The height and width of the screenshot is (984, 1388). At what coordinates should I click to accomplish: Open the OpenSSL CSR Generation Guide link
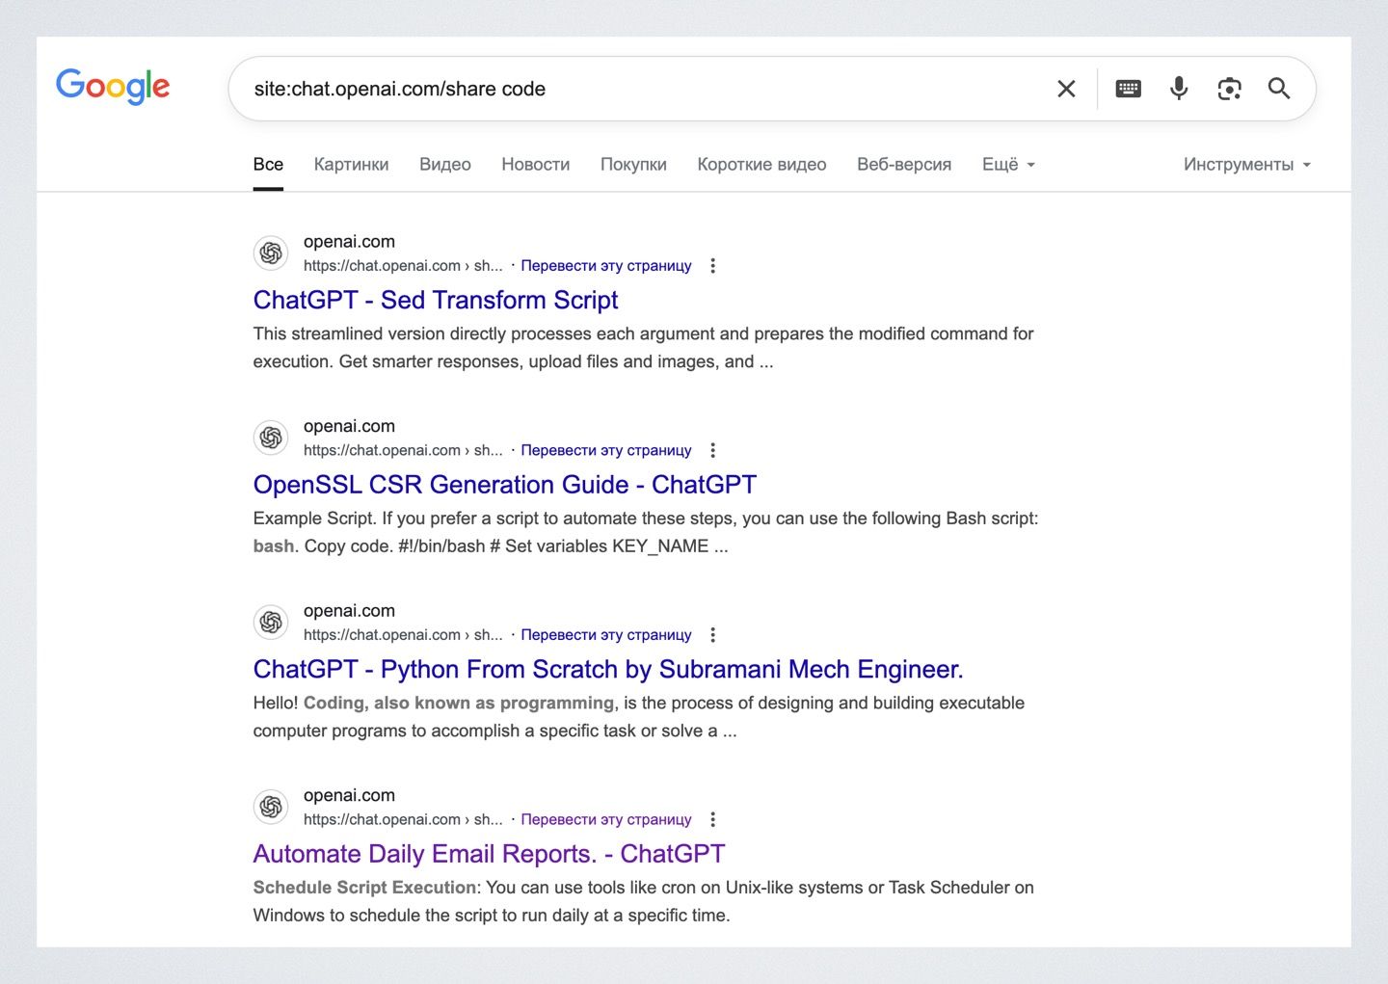(504, 485)
